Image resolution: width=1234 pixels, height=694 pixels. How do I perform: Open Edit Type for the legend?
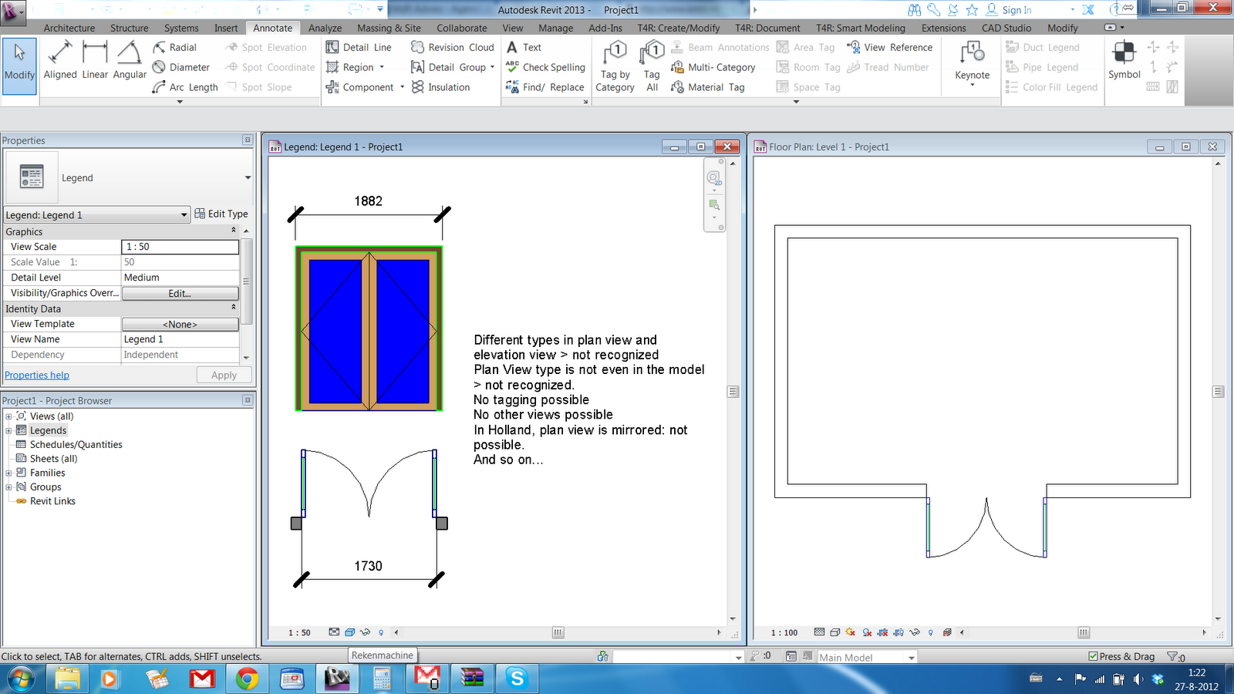[x=221, y=214]
